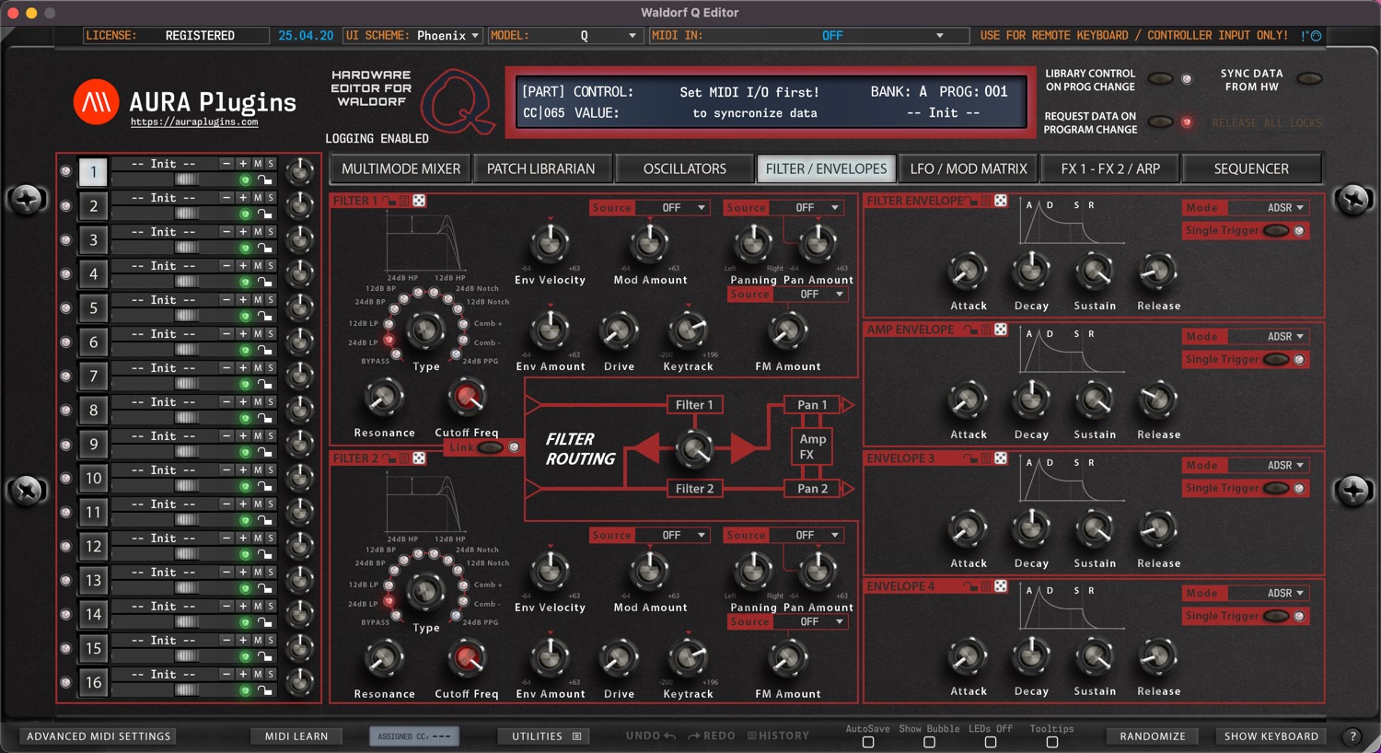Open the Sequencer tab

[x=1251, y=168]
